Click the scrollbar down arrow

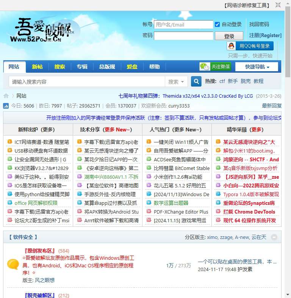[288, 295]
